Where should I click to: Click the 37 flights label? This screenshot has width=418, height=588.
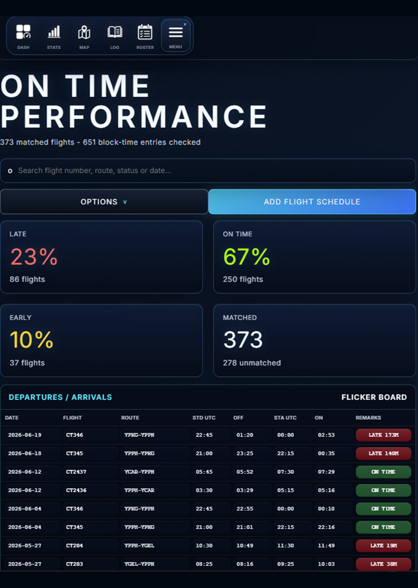[x=27, y=363]
